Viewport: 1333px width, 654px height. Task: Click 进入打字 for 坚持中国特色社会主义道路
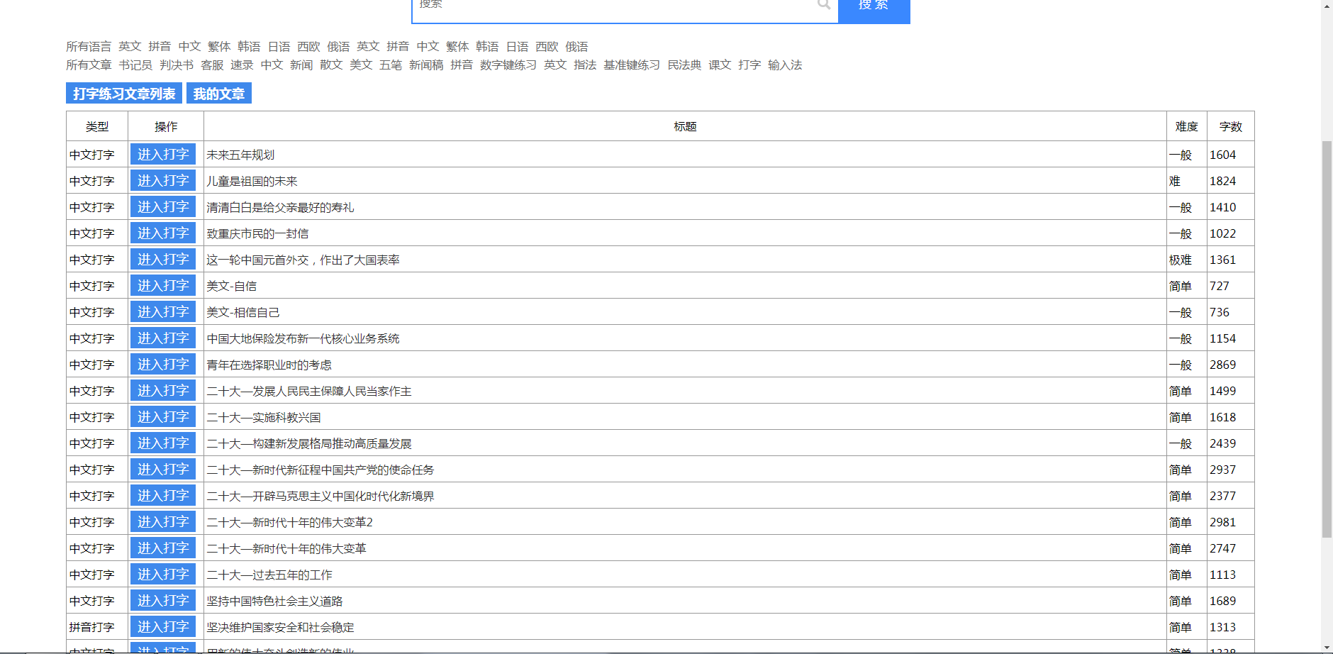163,600
